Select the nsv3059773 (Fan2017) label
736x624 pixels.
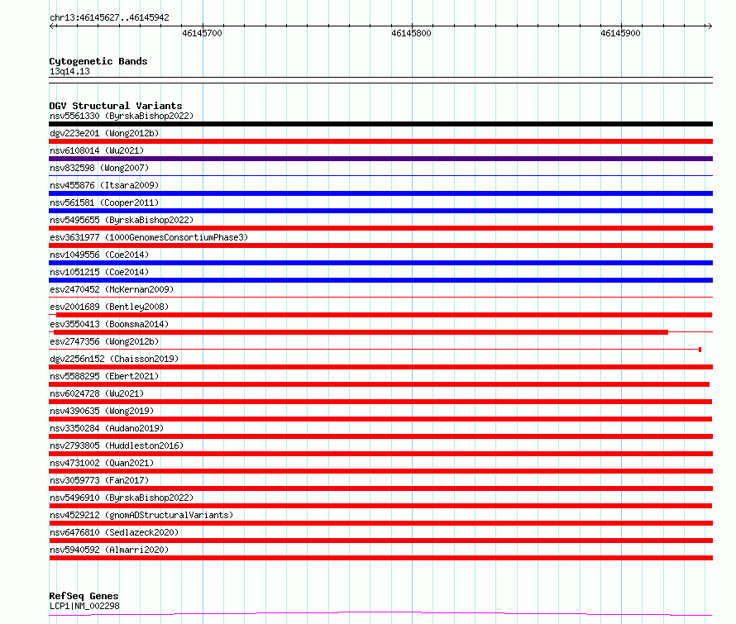point(99,480)
